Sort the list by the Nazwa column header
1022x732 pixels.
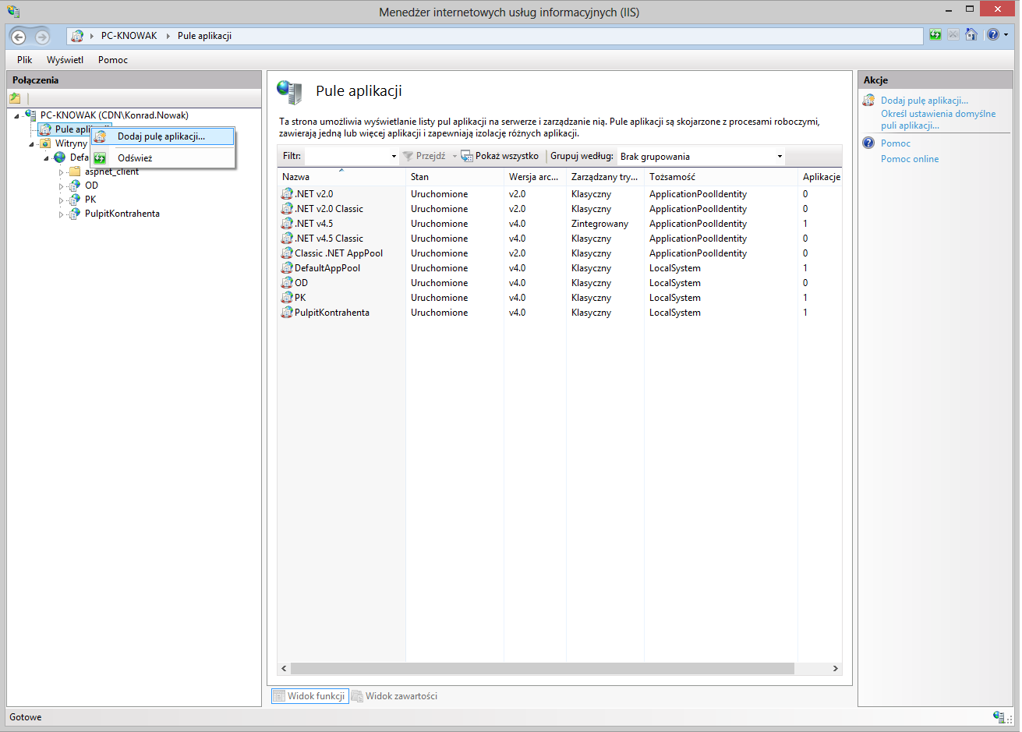point(341,177)
